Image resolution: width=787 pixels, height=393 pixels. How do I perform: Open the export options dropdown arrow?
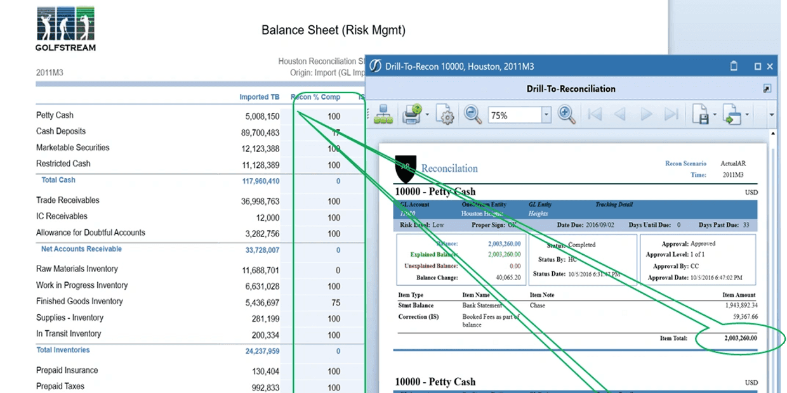click(747, 115)
